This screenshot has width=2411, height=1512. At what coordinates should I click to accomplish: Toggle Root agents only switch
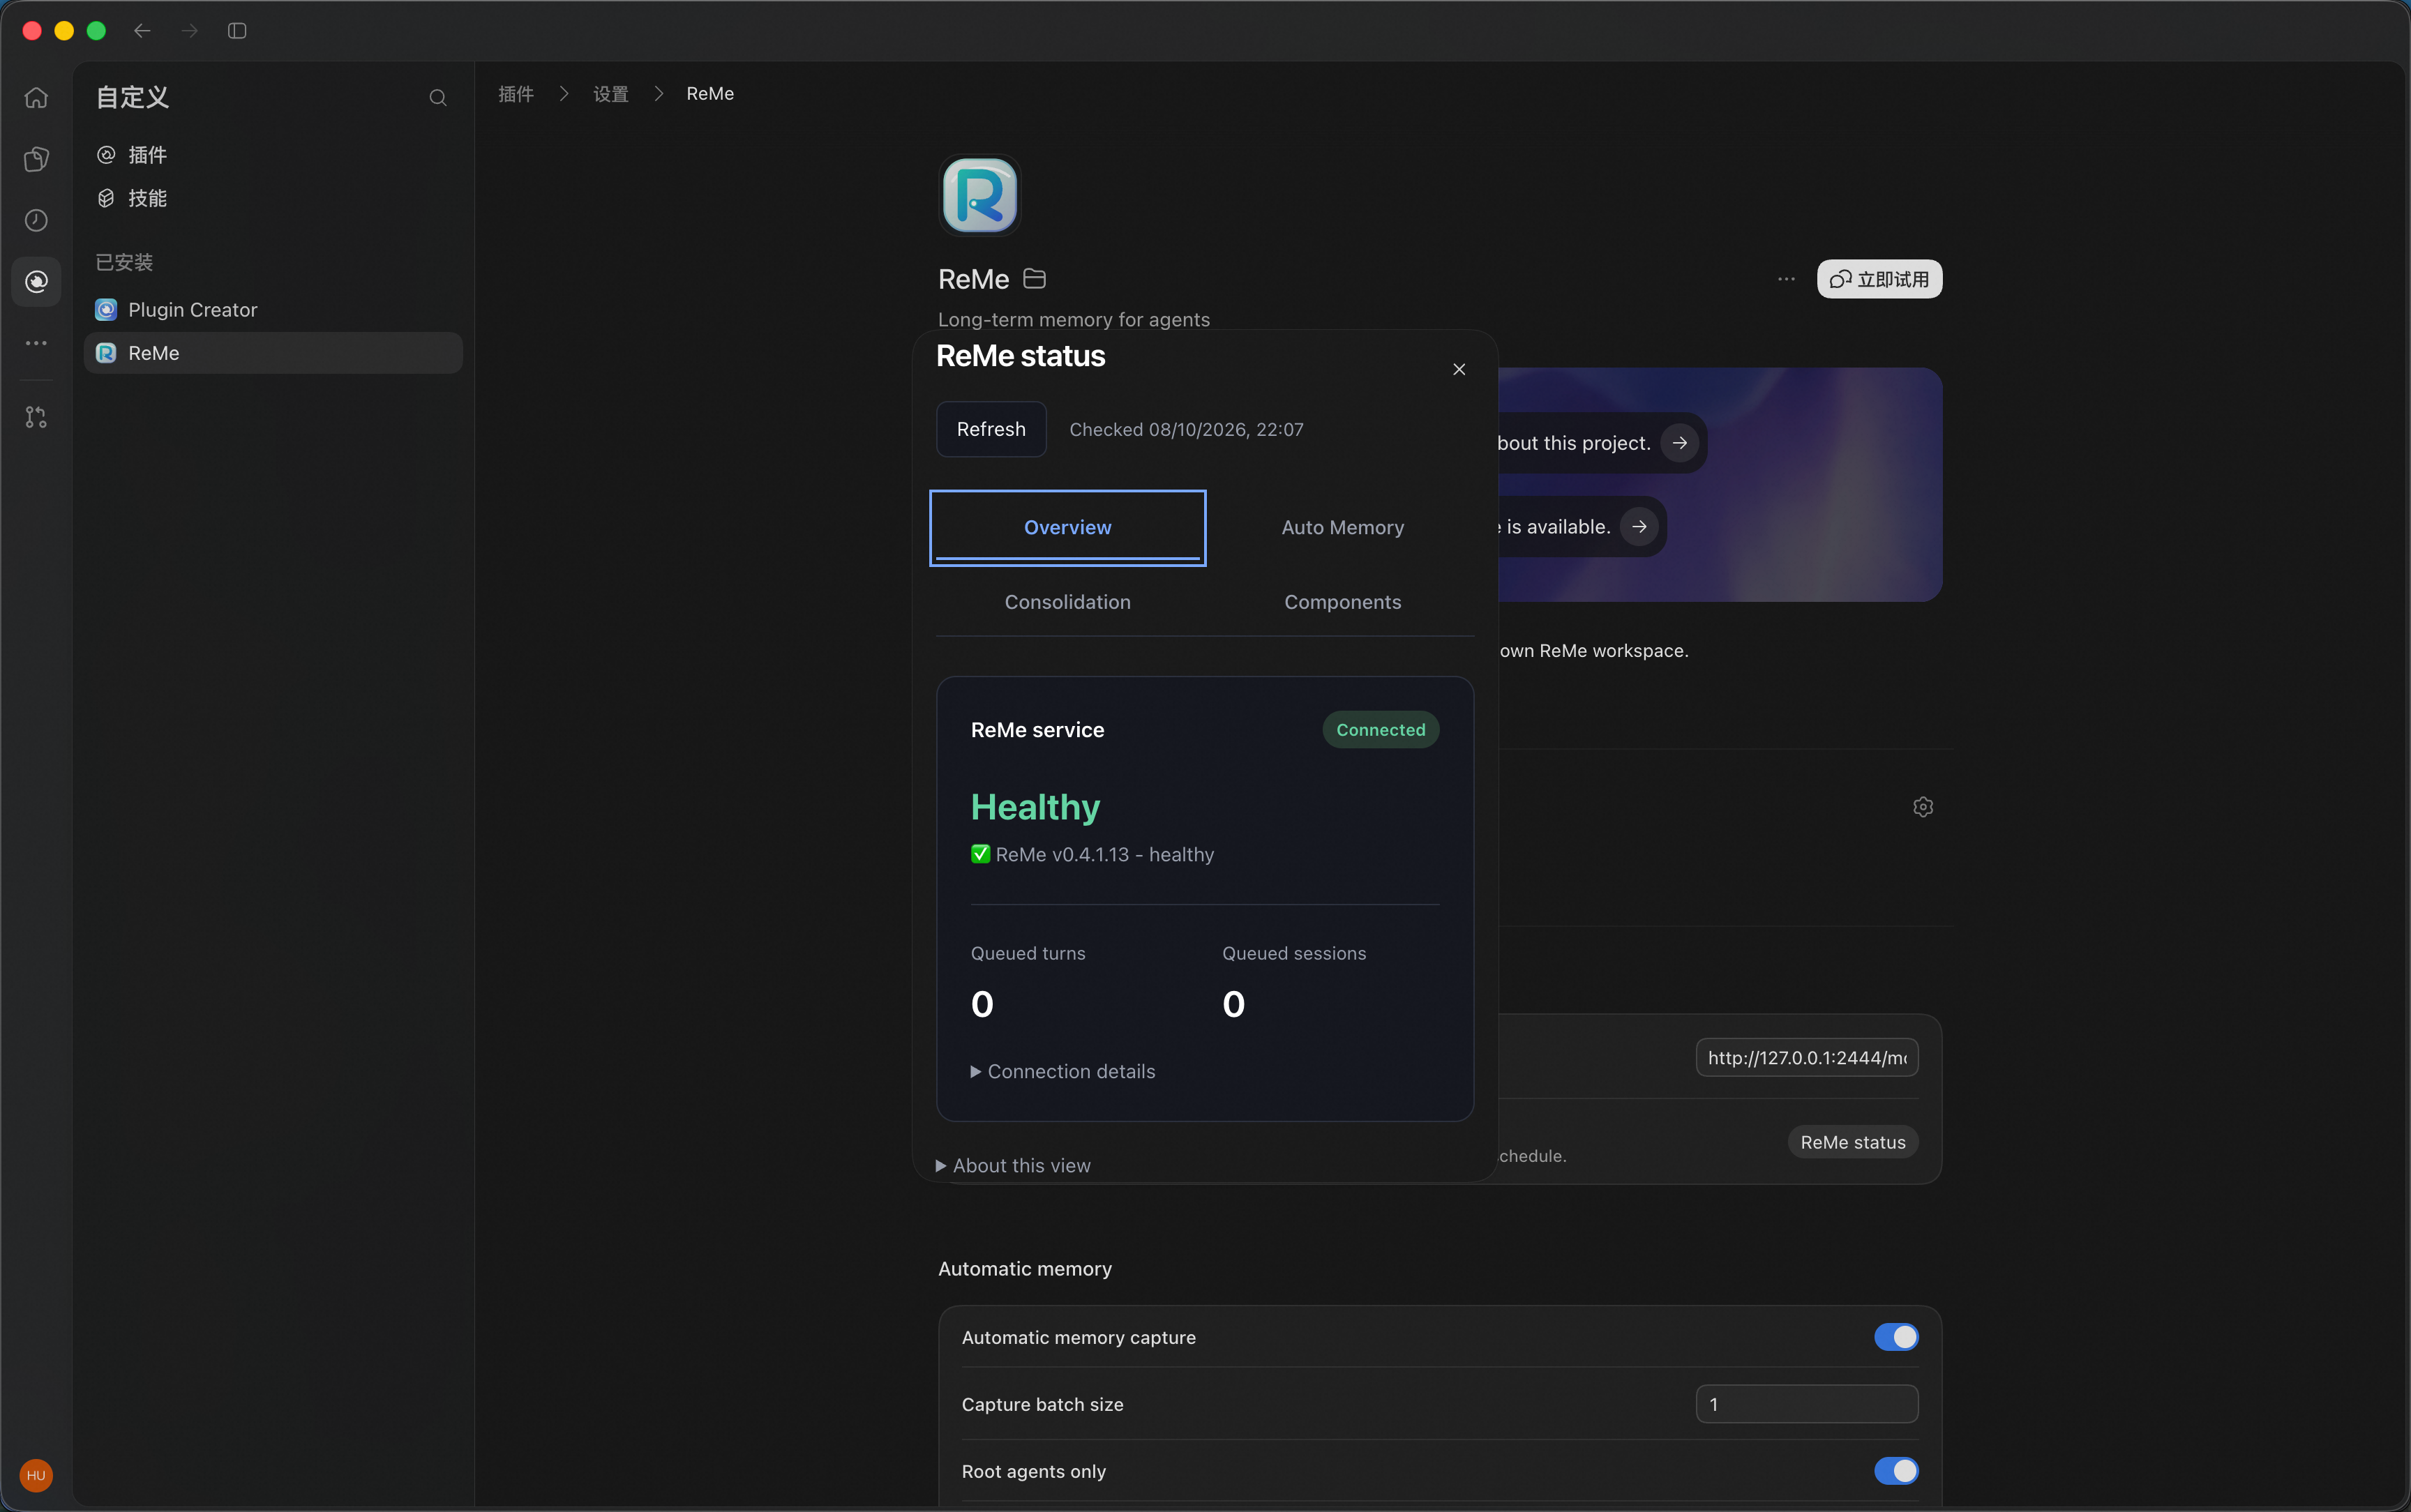(x=1895, y=1471)
